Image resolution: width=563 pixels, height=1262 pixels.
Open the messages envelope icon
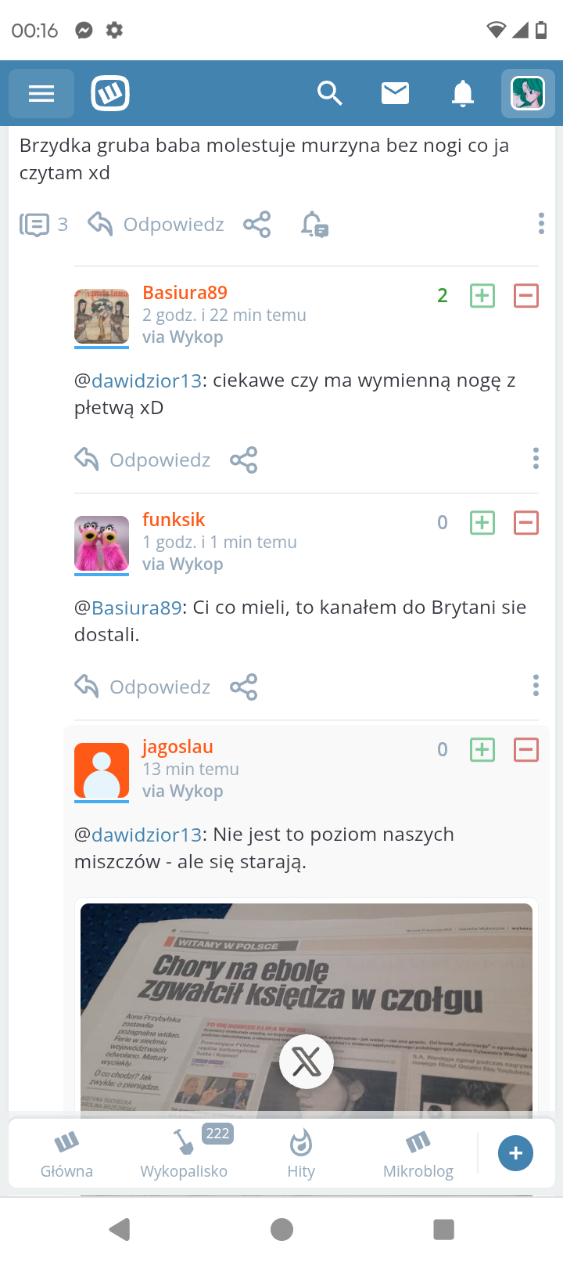coord(395,94)
